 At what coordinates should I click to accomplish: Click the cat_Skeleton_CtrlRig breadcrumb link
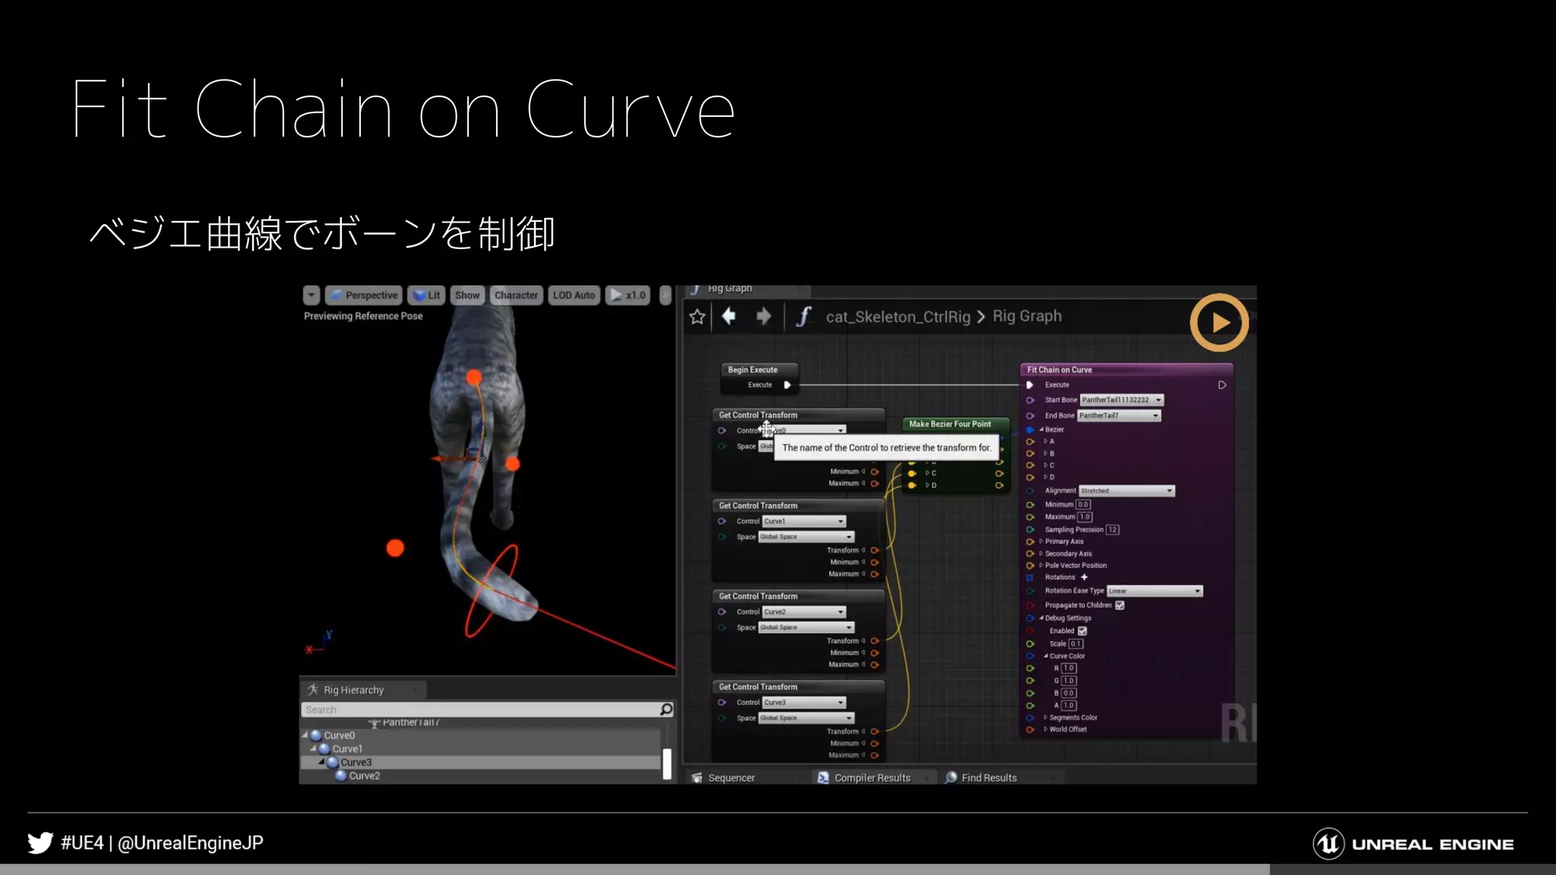click(x=898, y=317)
